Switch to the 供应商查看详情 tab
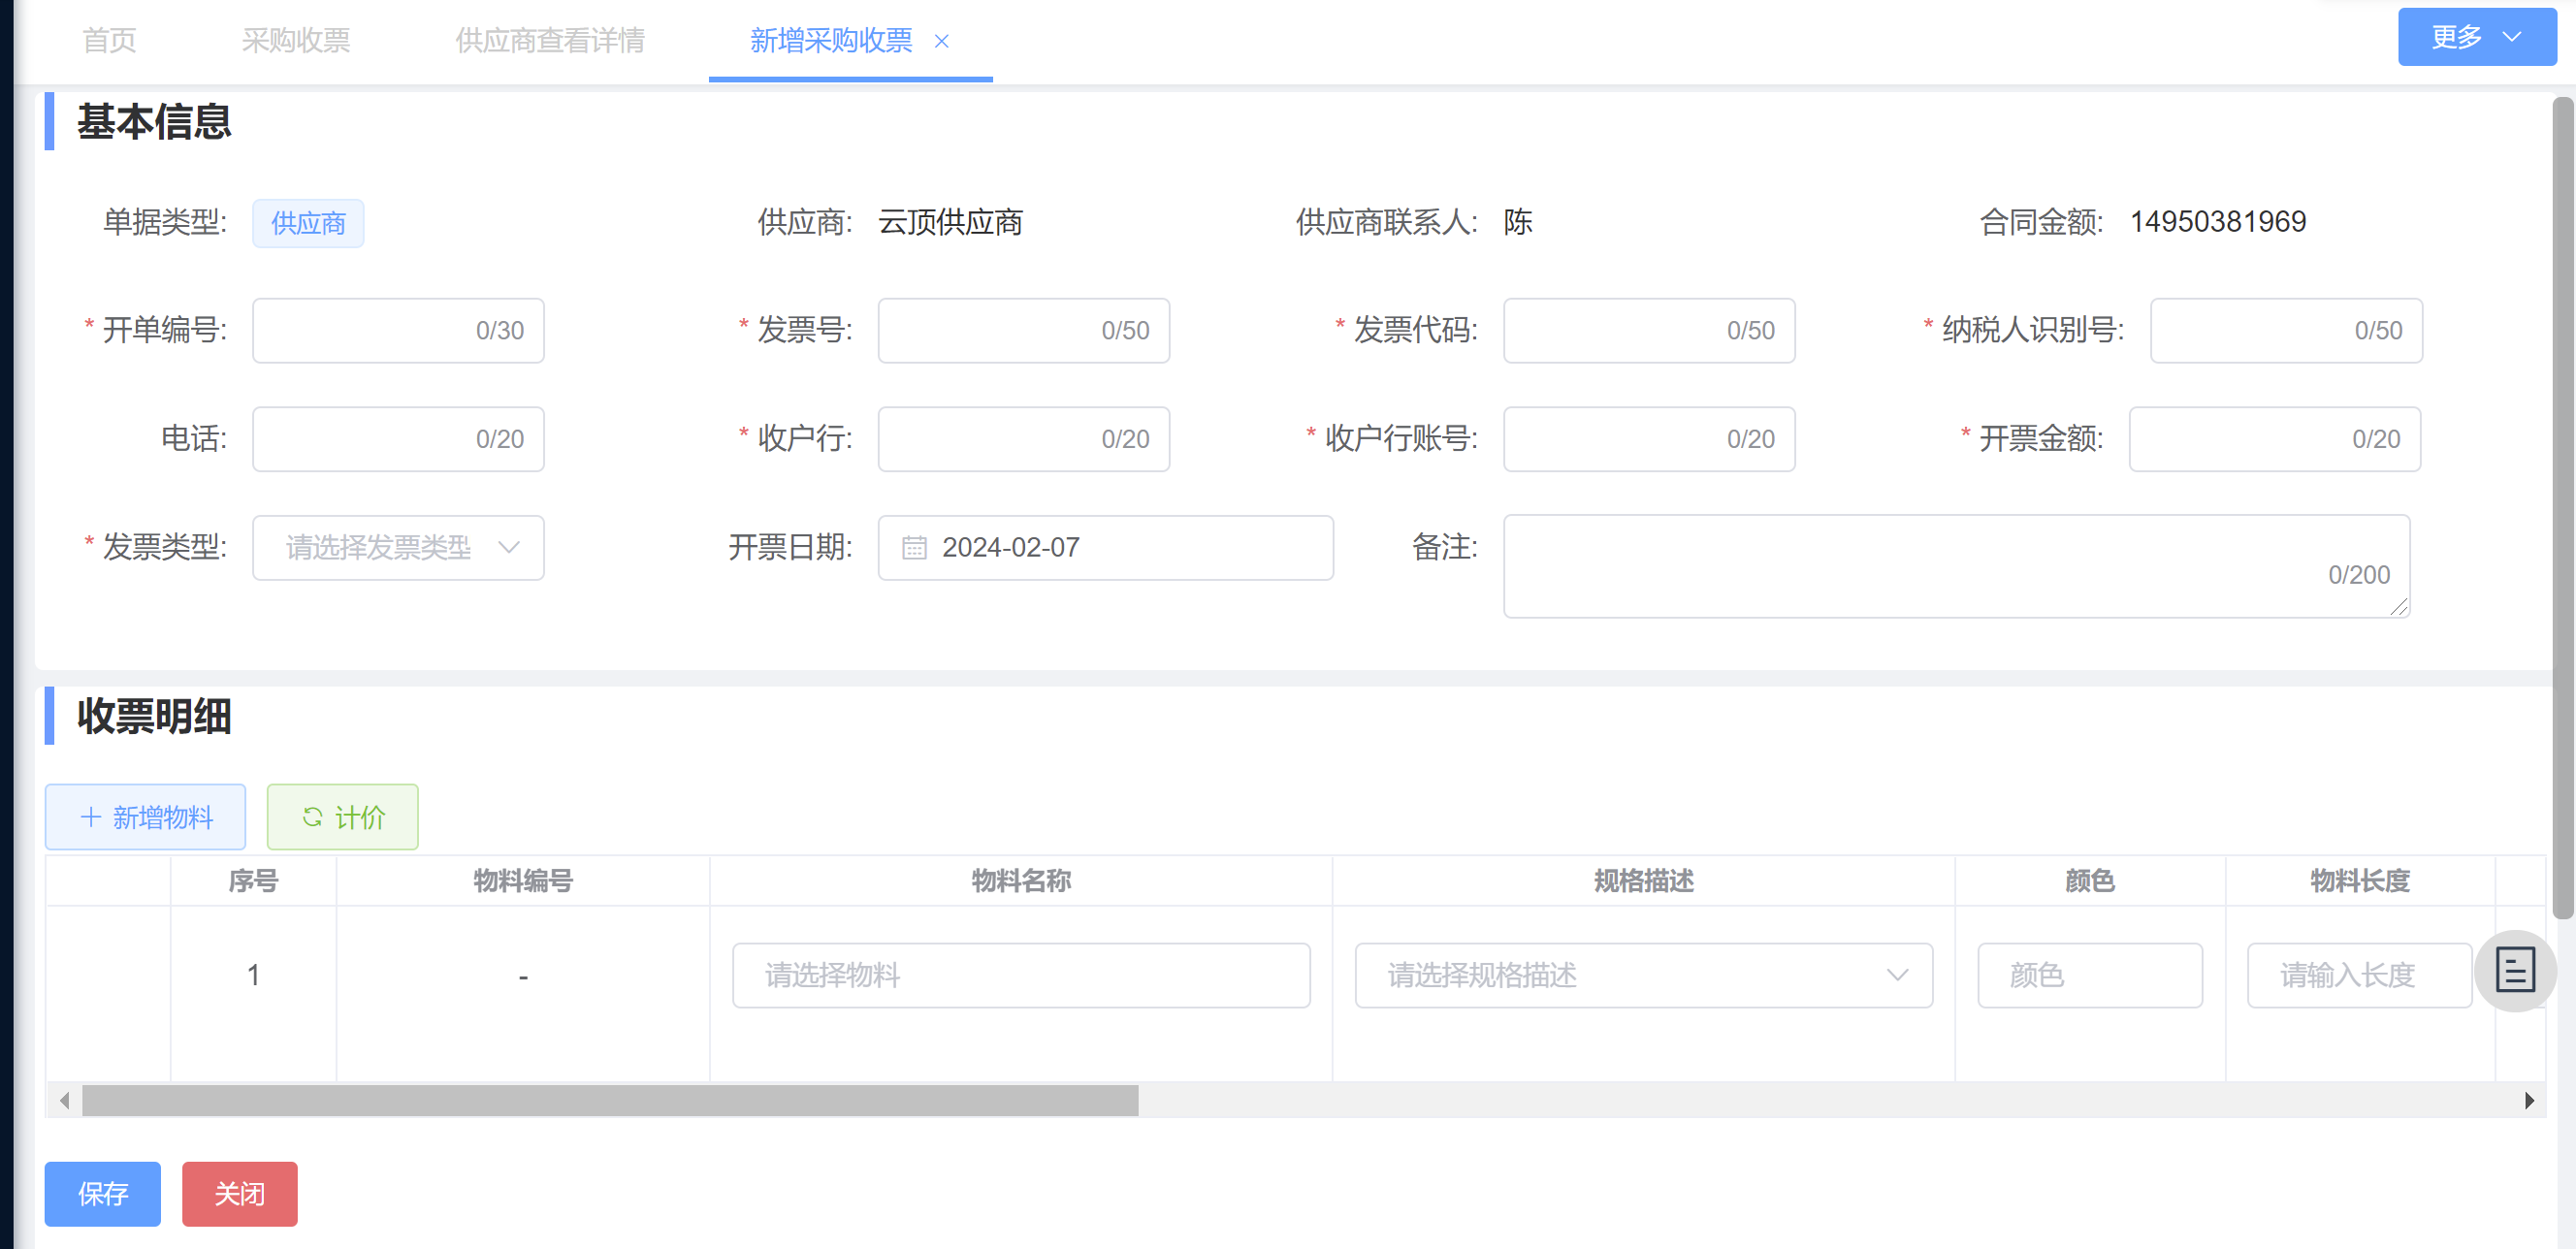The image size is (2576, 1249). pos(551,41)
